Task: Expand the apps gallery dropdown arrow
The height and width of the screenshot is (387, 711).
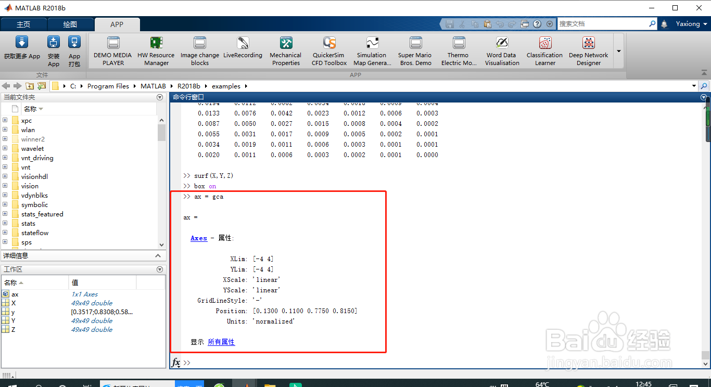Action: pos(619,51)
